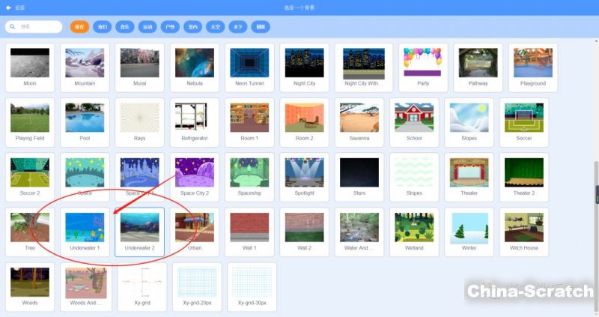Screen dimensions: 599x317
Task: Filter backdrops by 水下 (Underwater)
Action: (237, 27)
